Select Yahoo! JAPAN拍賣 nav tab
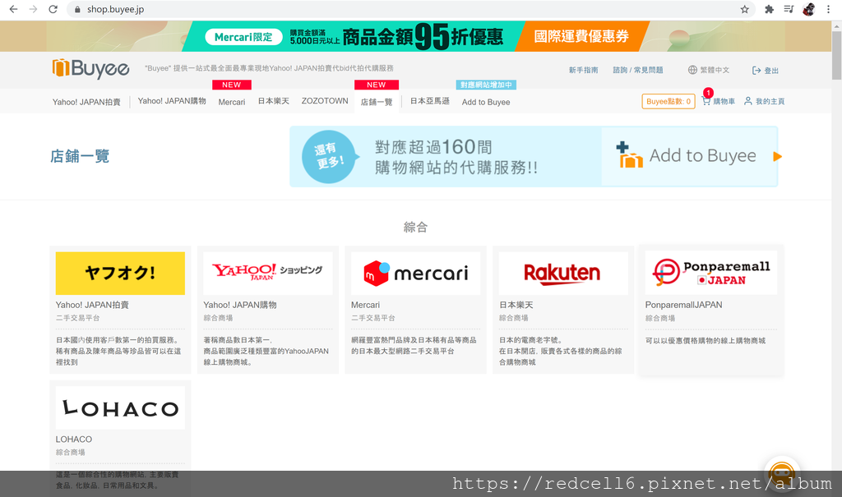Image resolution: width=842 pixels, height=497 pixels. [x=86, y=102]
